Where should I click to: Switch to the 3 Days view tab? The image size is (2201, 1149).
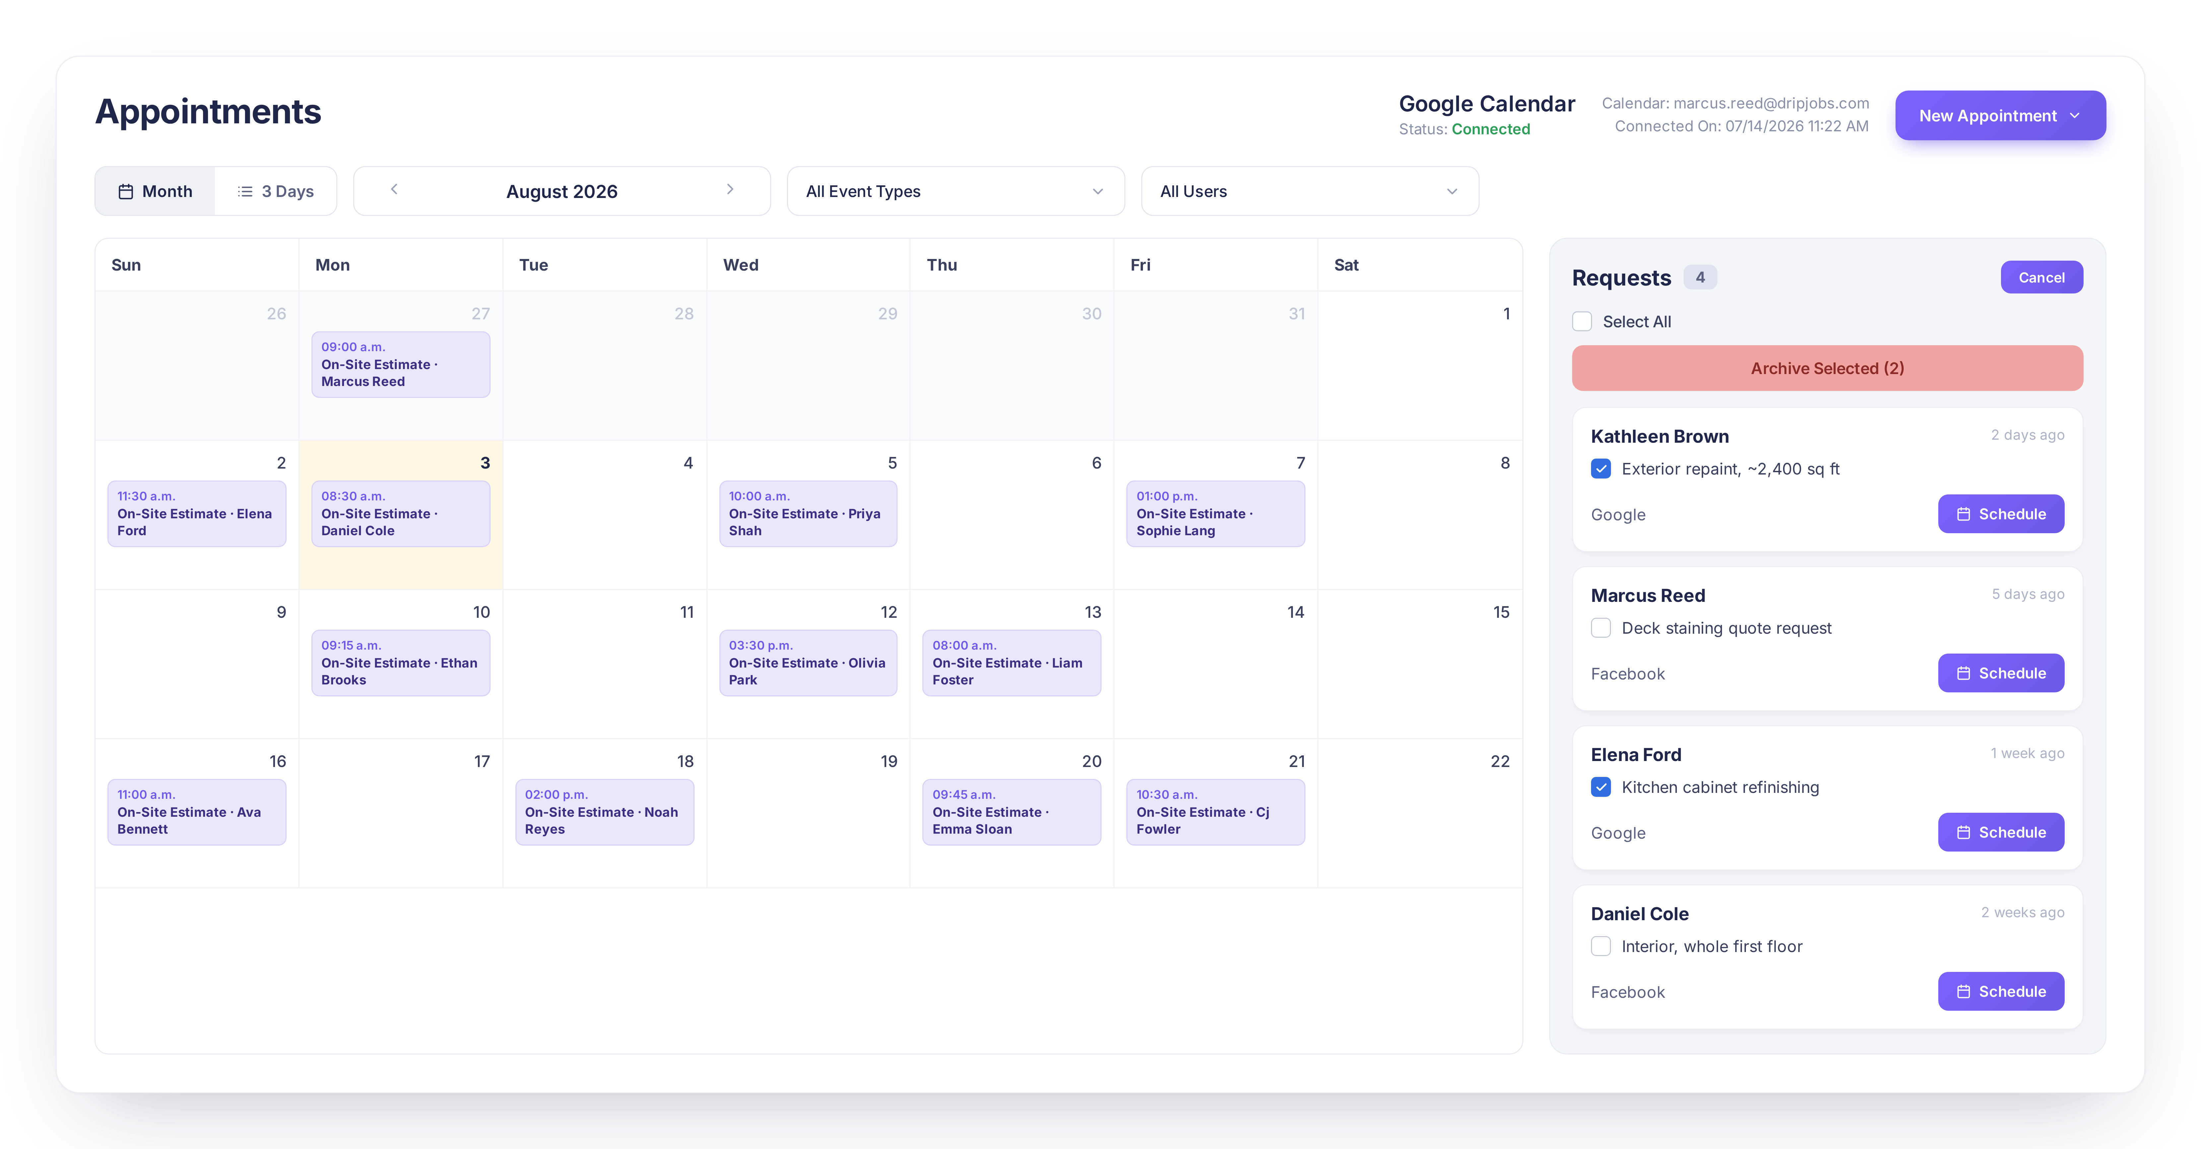tap(275, 191)
